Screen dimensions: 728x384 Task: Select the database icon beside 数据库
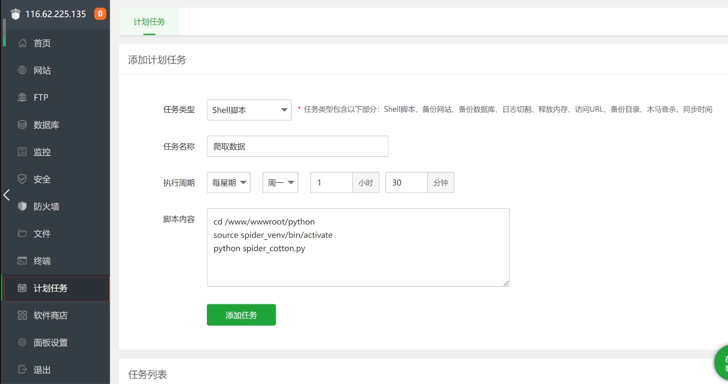(22, 125)
